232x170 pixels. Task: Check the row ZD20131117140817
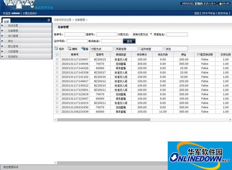point(57,81)
